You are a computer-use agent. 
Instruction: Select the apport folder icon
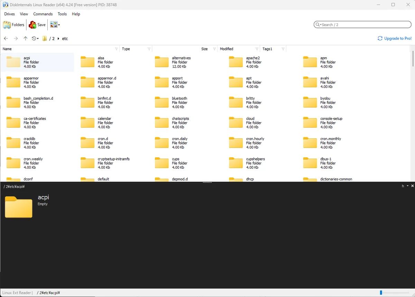coord(162,82)
